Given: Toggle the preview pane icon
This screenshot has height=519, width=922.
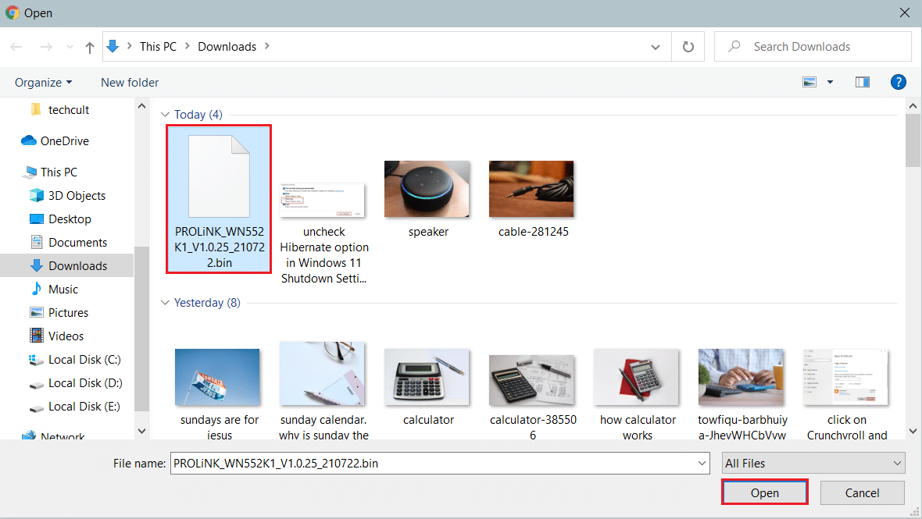Looking at the screenshot, I should pos(862,82).
